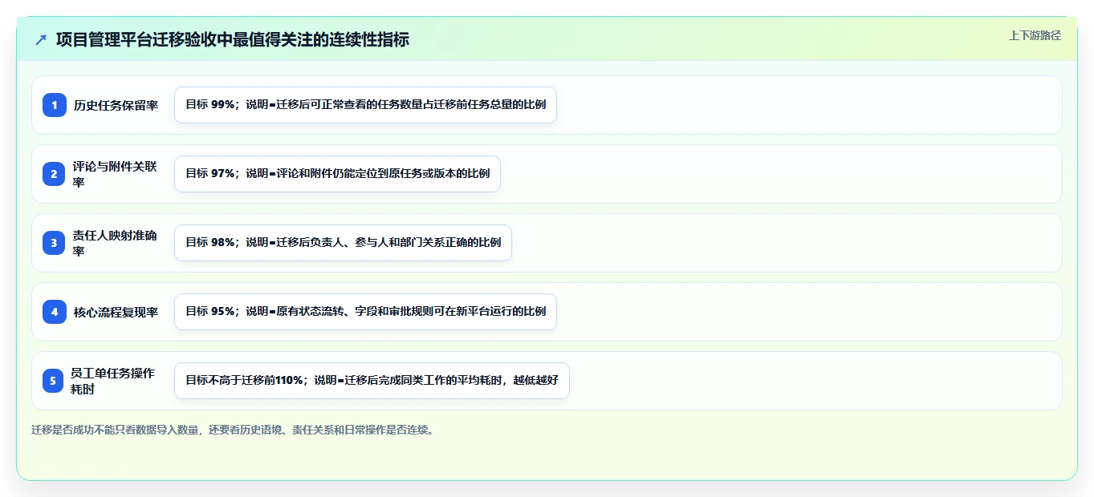Click the title 项目管理平台迁移验收中最值得关注的连续性指标
The width and height of the screenshot is (1094, 497).
pyautogui.click(x=233, y=39)
